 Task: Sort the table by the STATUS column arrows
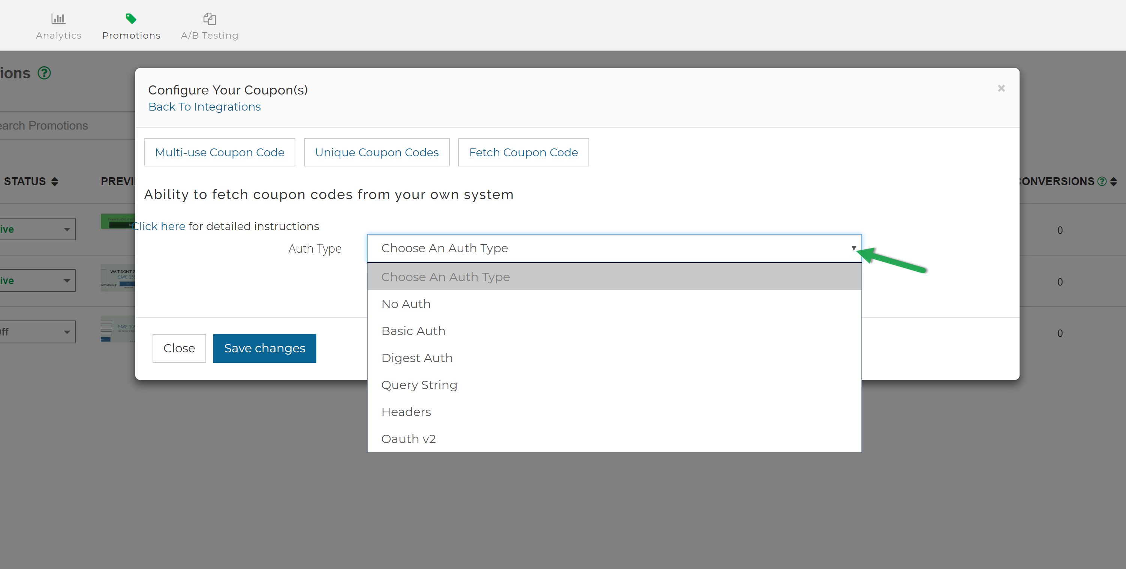pos(54,181)
